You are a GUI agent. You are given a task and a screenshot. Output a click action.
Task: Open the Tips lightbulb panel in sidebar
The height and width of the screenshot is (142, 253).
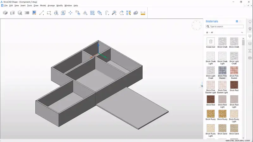(x=250, y=22)
